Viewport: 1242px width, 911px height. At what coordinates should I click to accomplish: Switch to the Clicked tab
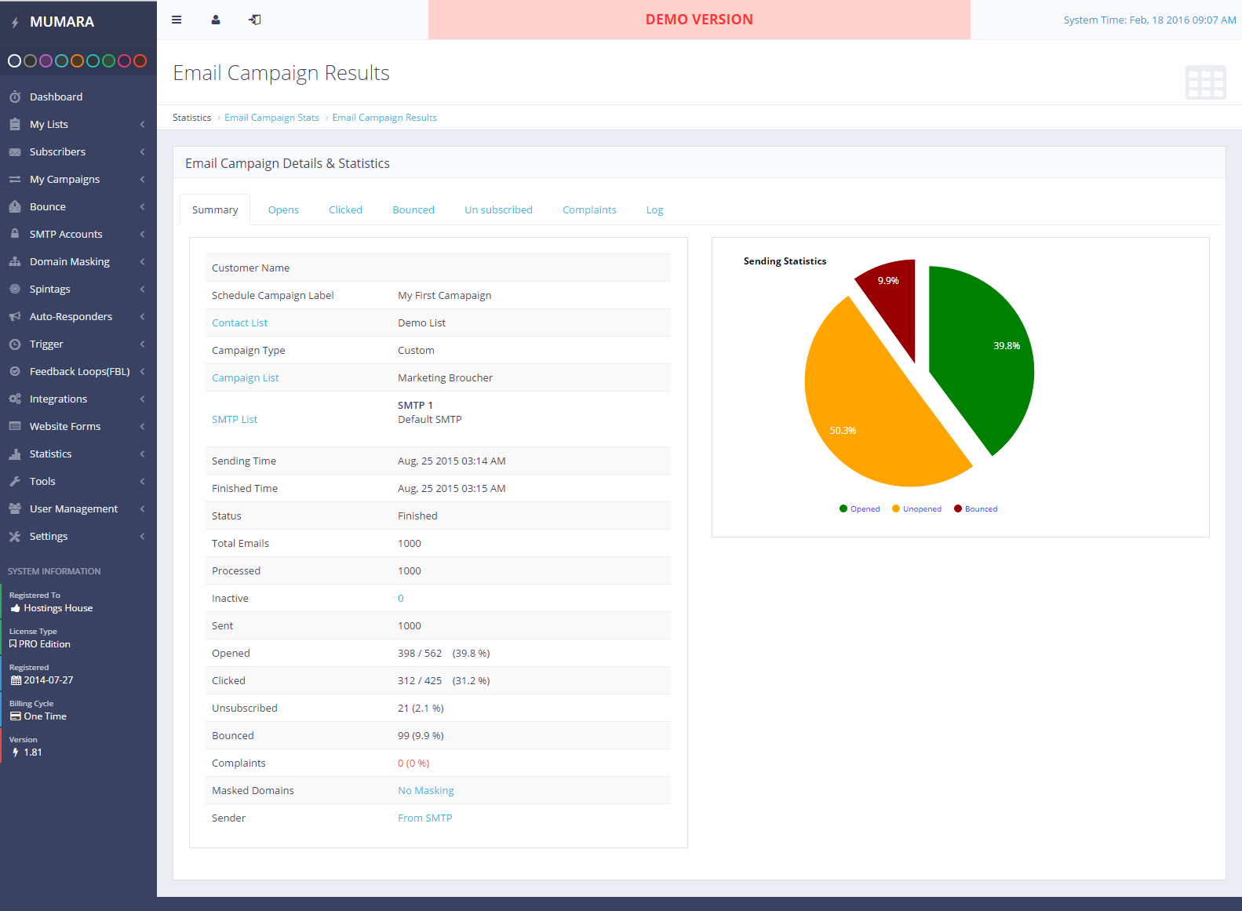coord(345,210)
